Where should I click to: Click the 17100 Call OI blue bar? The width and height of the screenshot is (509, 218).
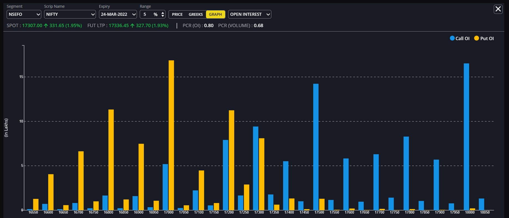point(195,200)
